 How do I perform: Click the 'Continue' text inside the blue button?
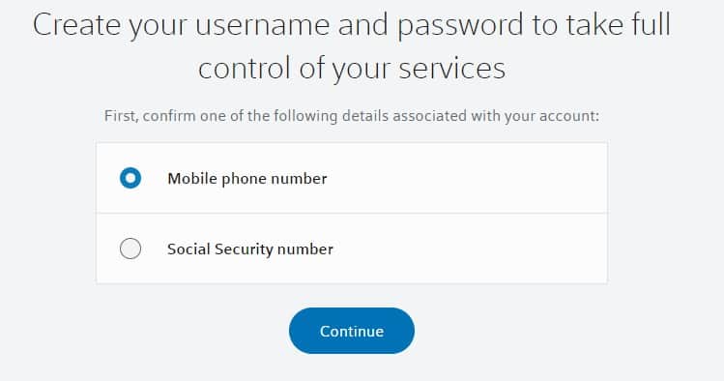pos(352,331)
